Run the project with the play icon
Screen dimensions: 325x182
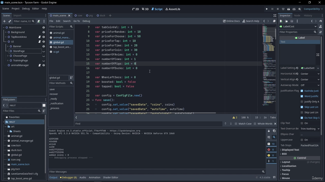tap(267, 9)
